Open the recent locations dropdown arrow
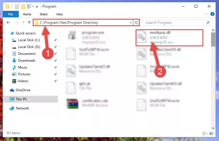Viewport: 219px width, 141px height. click(x=23, y=22)
